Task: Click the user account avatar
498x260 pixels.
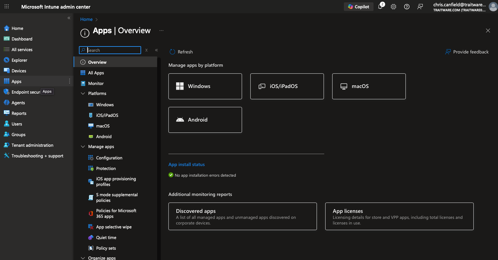Action: pos(493,7)
